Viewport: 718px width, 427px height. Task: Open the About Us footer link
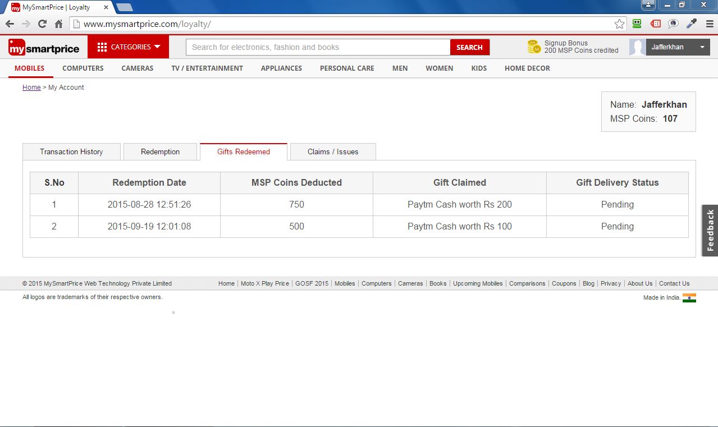coord(640,283)
